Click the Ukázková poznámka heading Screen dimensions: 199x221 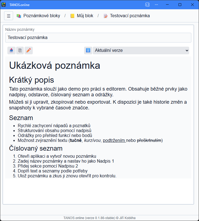(x=55, y=65)
